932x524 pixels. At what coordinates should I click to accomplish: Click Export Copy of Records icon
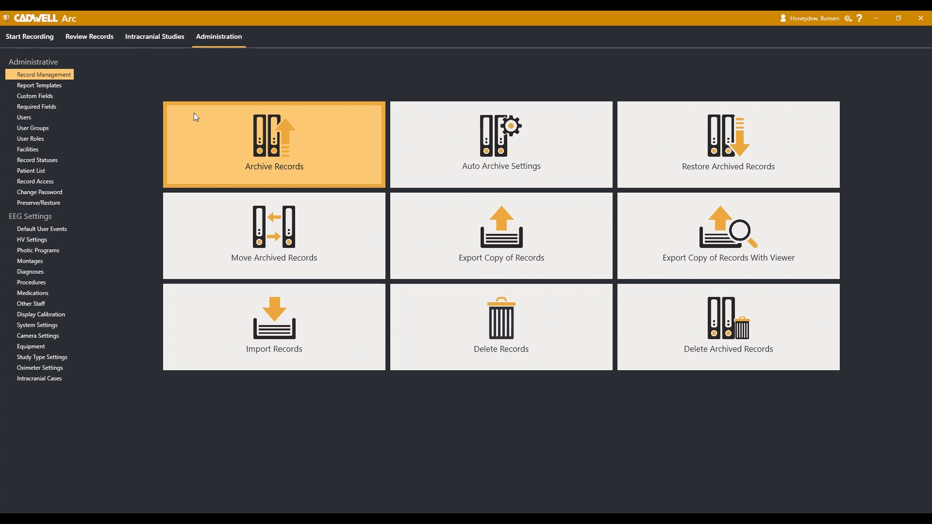point(501,227)
